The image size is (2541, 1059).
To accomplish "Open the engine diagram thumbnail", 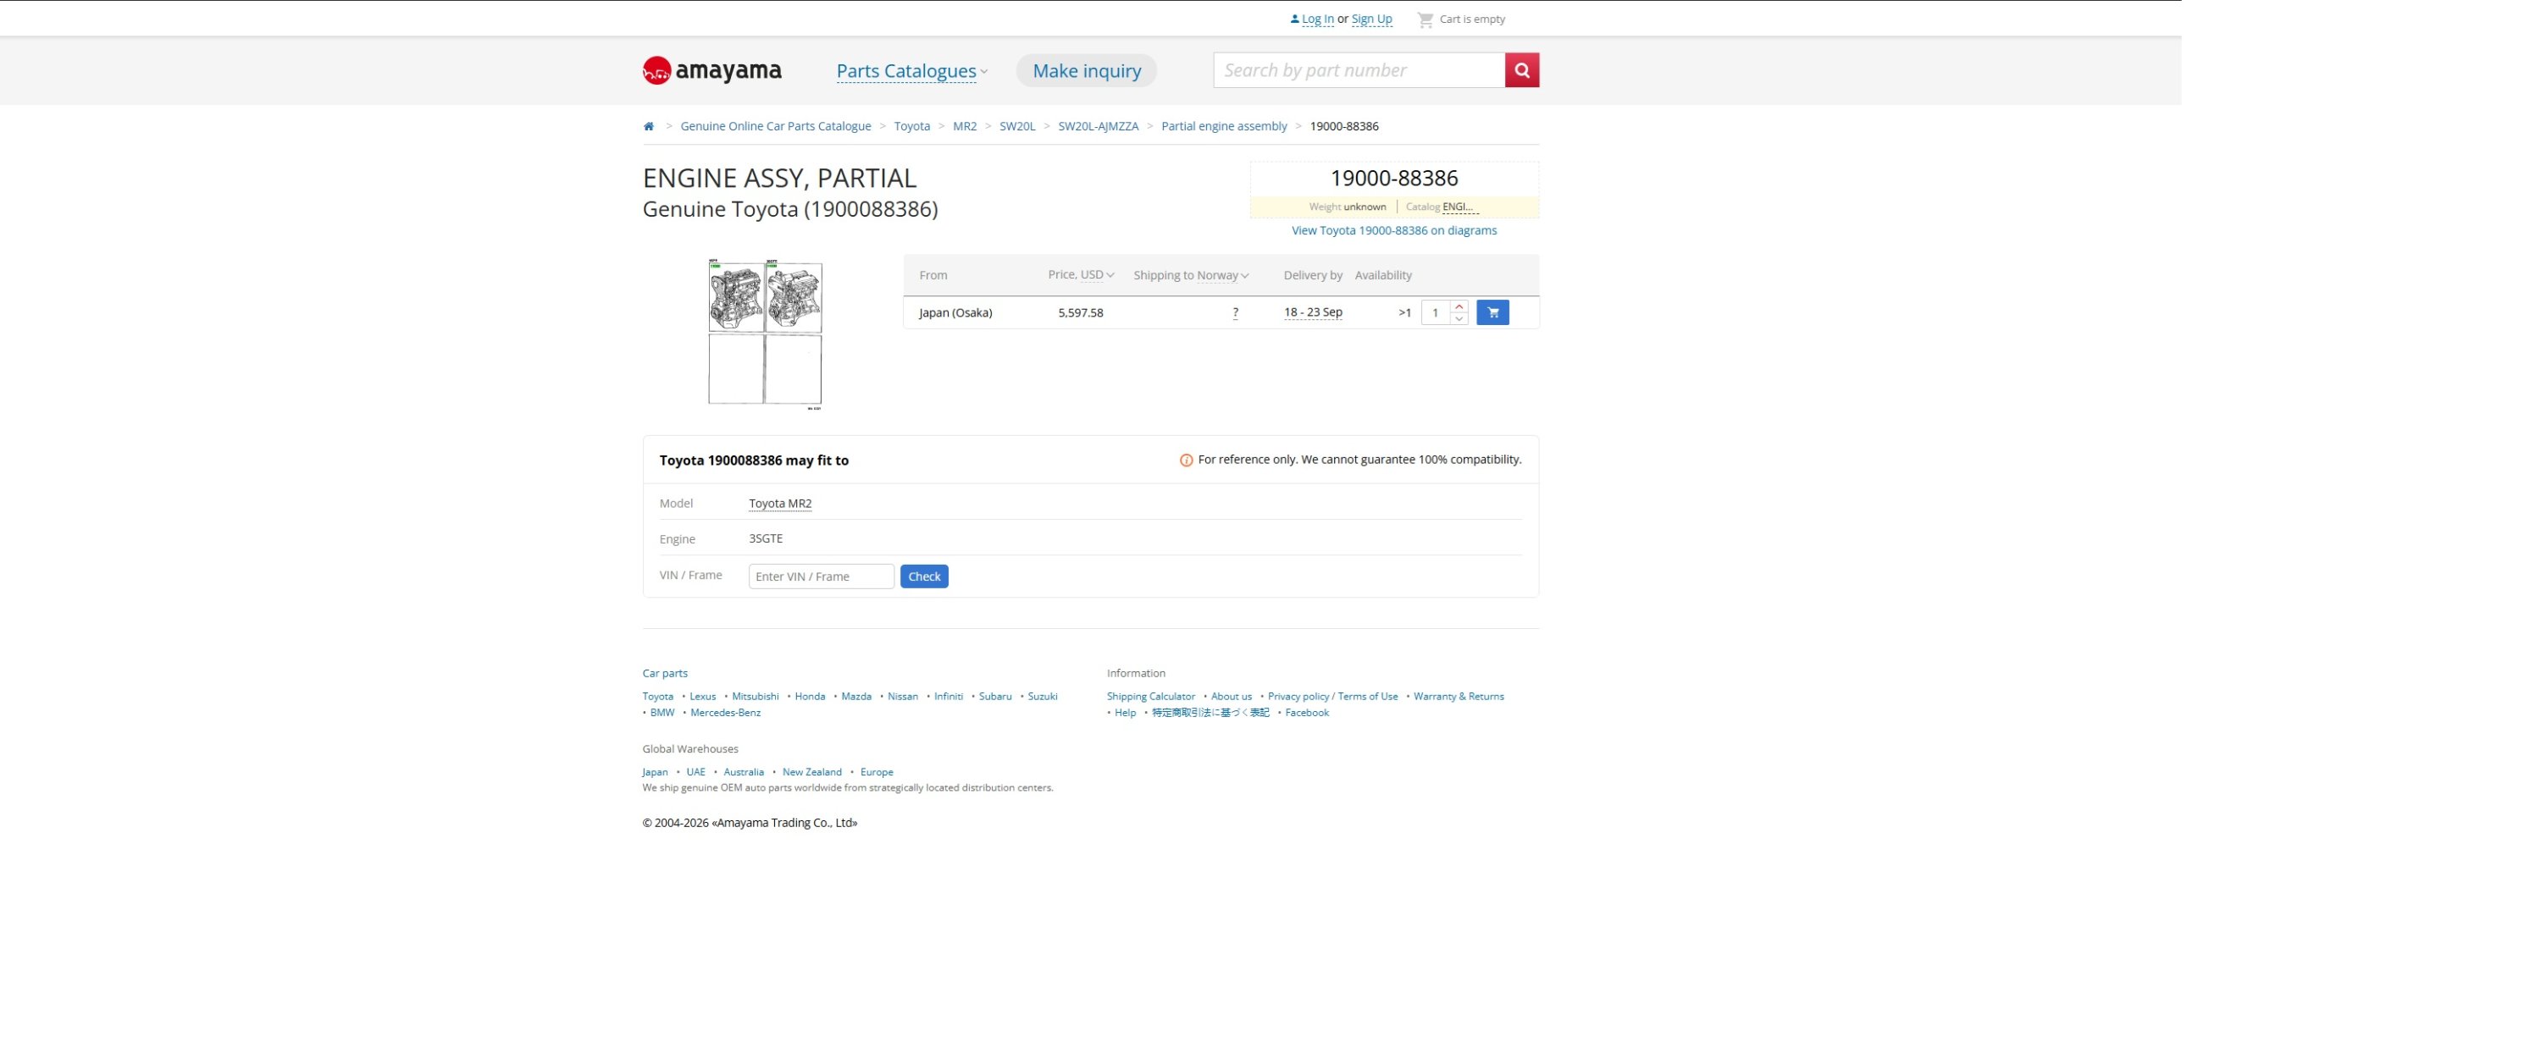I will point(765,334).
